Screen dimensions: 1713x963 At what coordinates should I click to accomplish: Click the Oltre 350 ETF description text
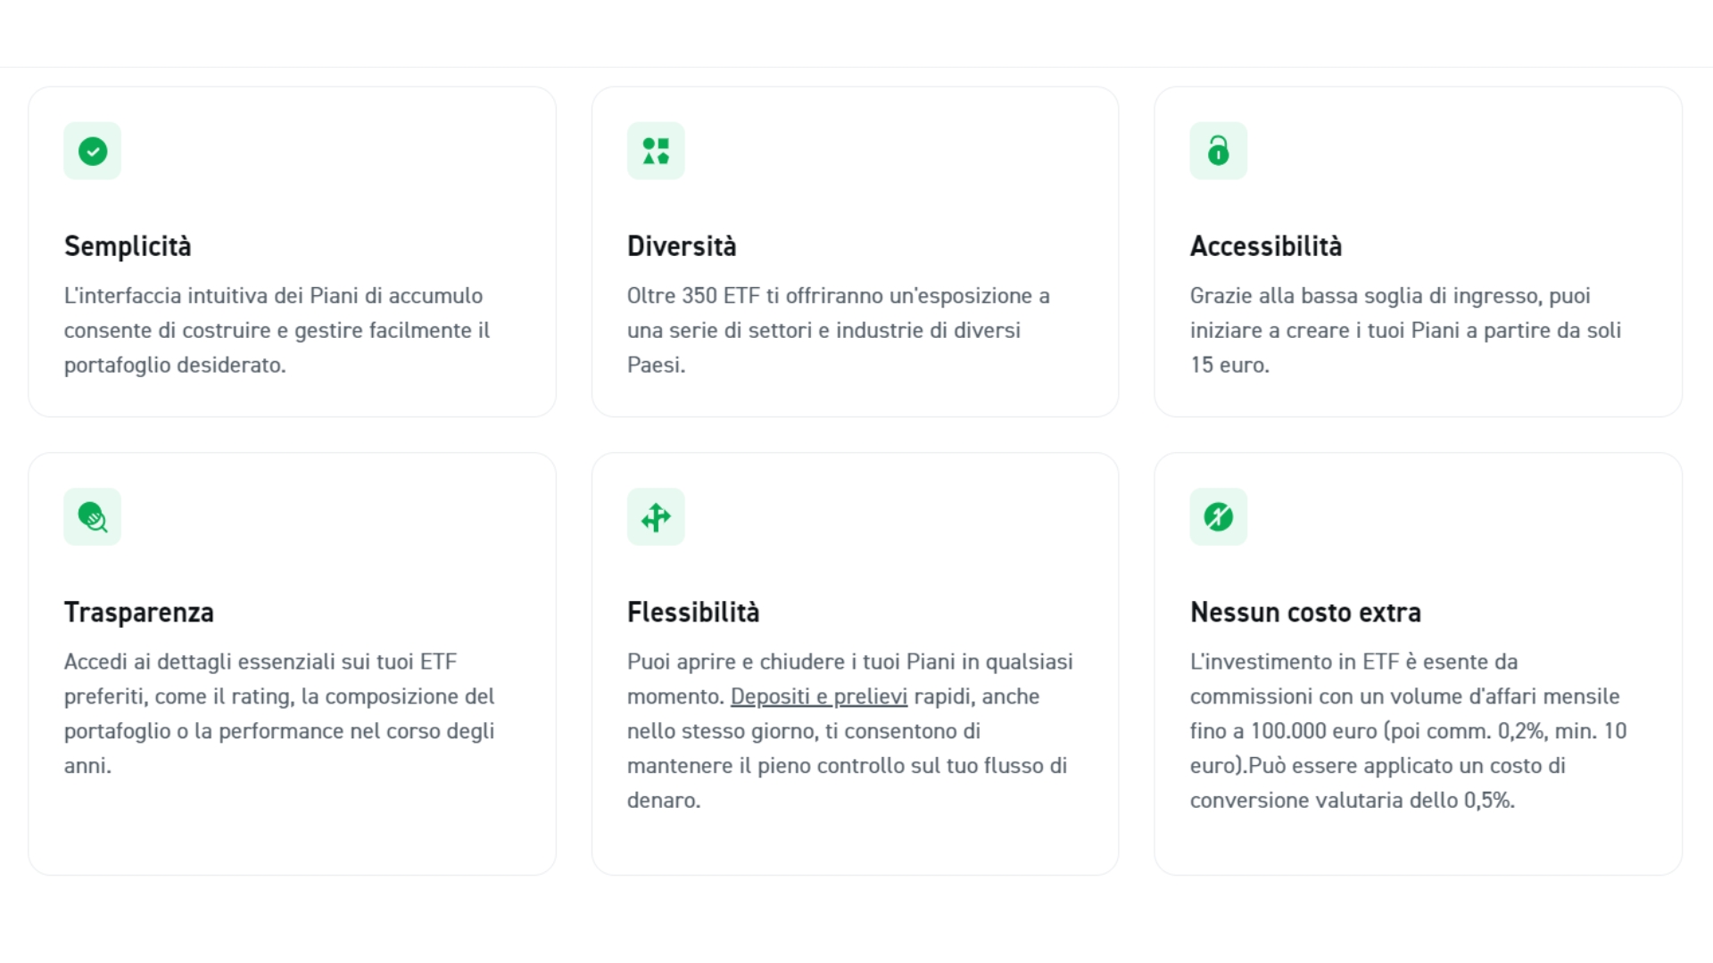coord(839,330)
